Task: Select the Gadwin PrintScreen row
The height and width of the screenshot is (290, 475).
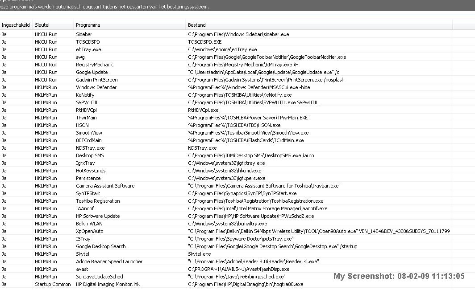Action: [x=96, y=80]
